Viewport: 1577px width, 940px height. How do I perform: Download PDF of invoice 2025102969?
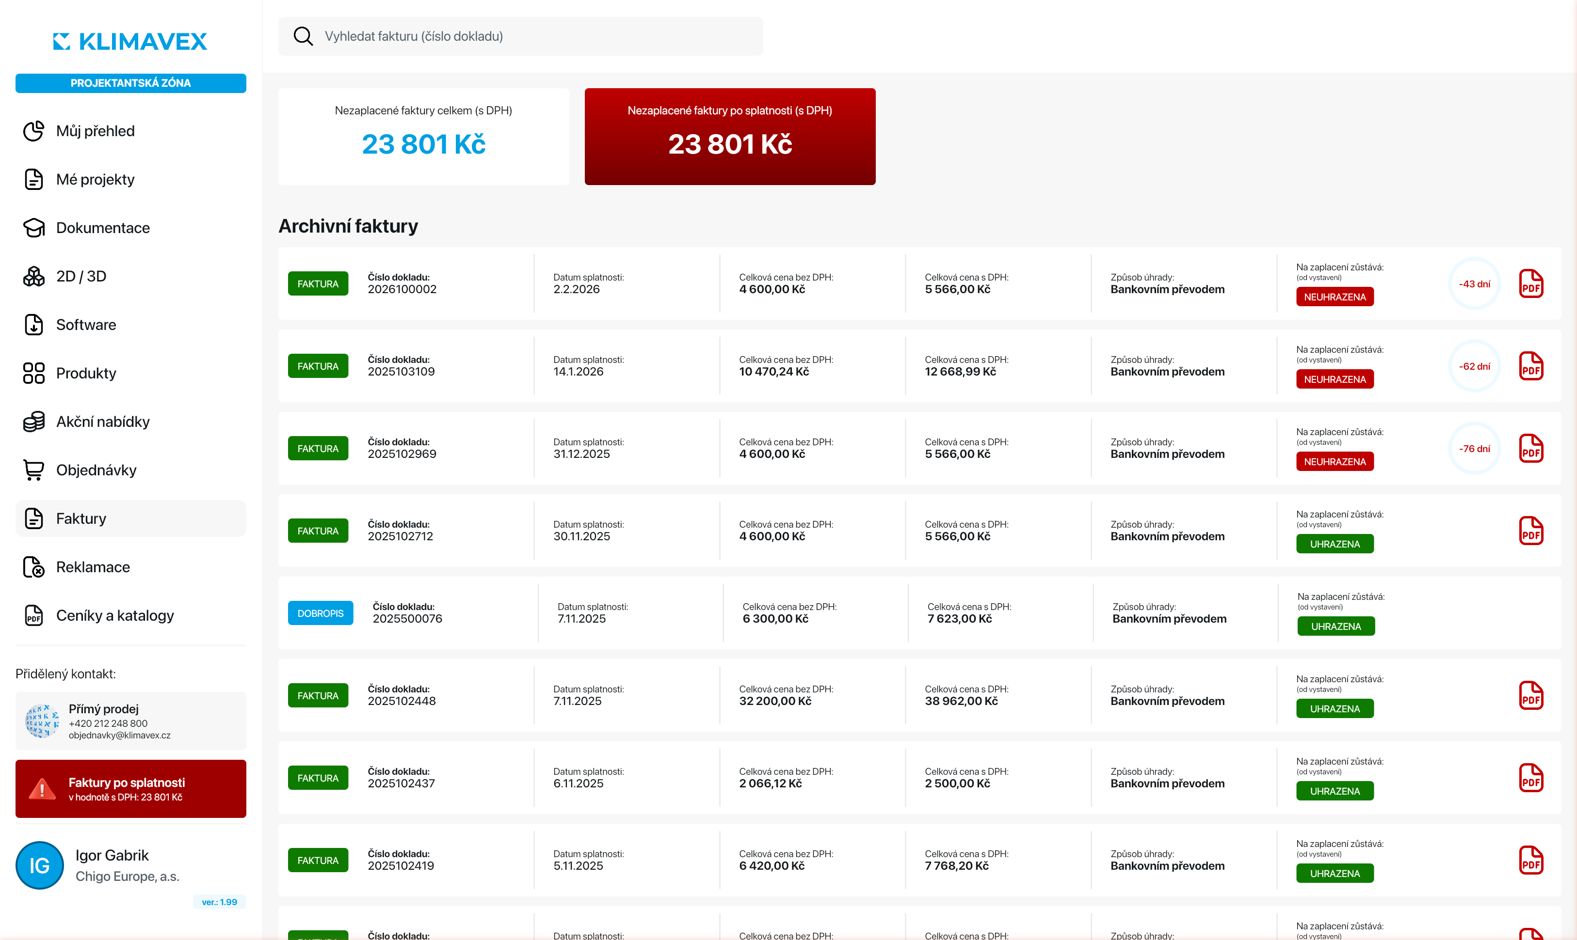click(x=1531, y=449)
